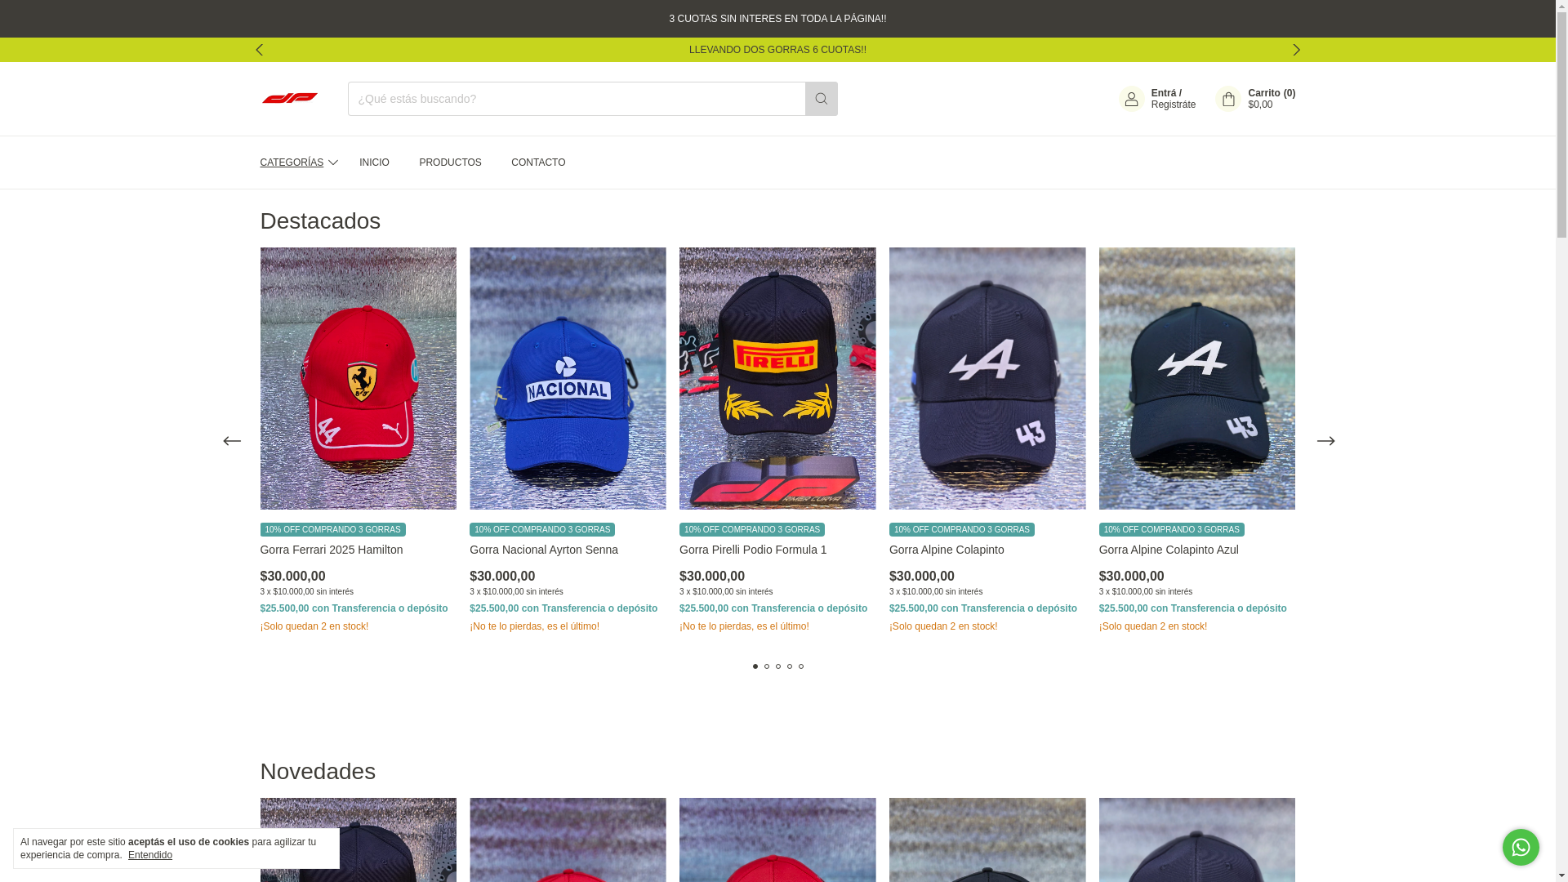Screen dimensions: 1568x882
Task: Click the WhatsApp chat icon
Action: 1520,847
